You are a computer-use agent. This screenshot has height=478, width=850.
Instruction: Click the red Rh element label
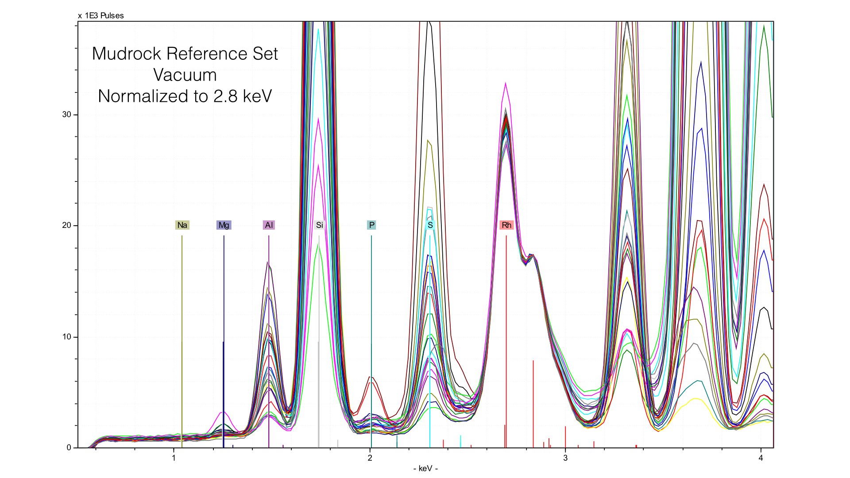[506, 225]
